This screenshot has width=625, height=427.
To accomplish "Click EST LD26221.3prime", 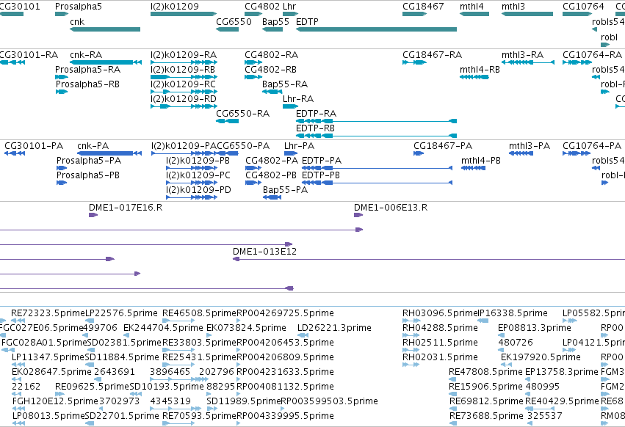I will tap(334, 328).
